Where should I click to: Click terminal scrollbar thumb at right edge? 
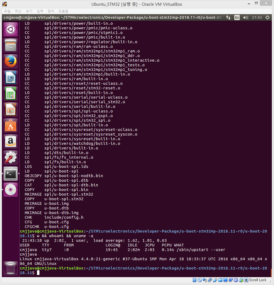click(271, 273)
